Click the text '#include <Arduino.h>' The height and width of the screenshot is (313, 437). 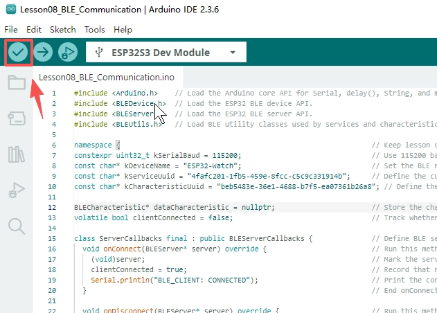click(116, 93)
